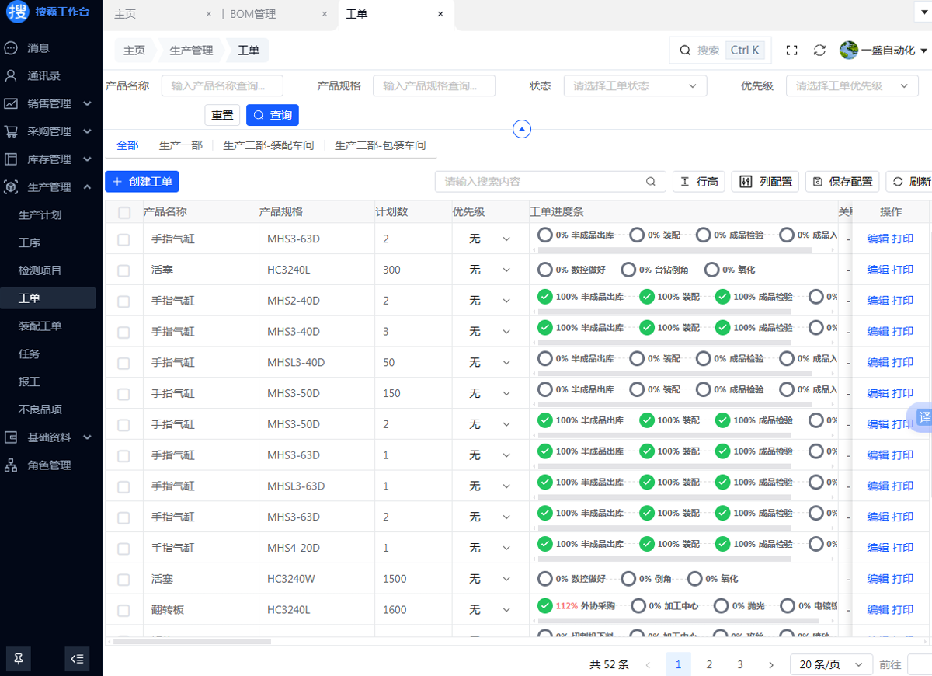Switch to the 生产一部 tab
Viewport: 932px width, 676px height.
coord(180,145)
